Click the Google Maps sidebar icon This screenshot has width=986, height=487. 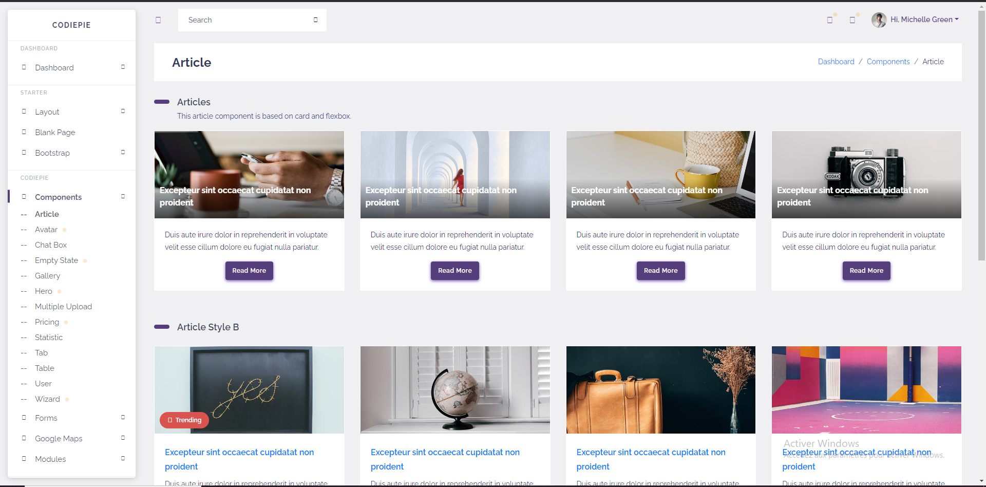pos(24,438)
